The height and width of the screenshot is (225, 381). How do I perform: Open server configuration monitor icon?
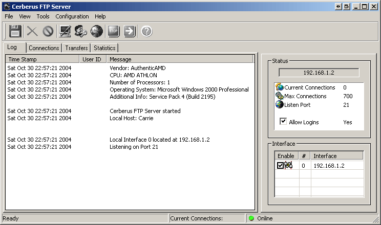[65, 31]
